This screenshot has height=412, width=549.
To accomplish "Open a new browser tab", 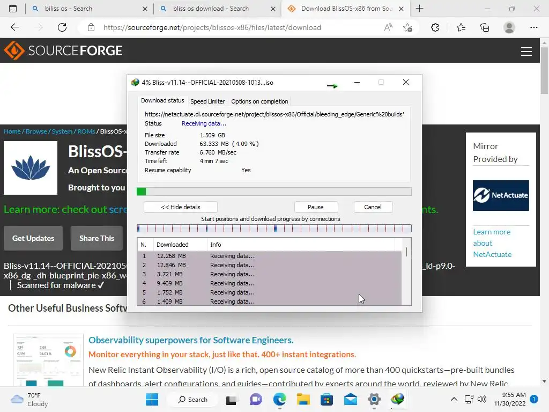I will coord(419,9).
